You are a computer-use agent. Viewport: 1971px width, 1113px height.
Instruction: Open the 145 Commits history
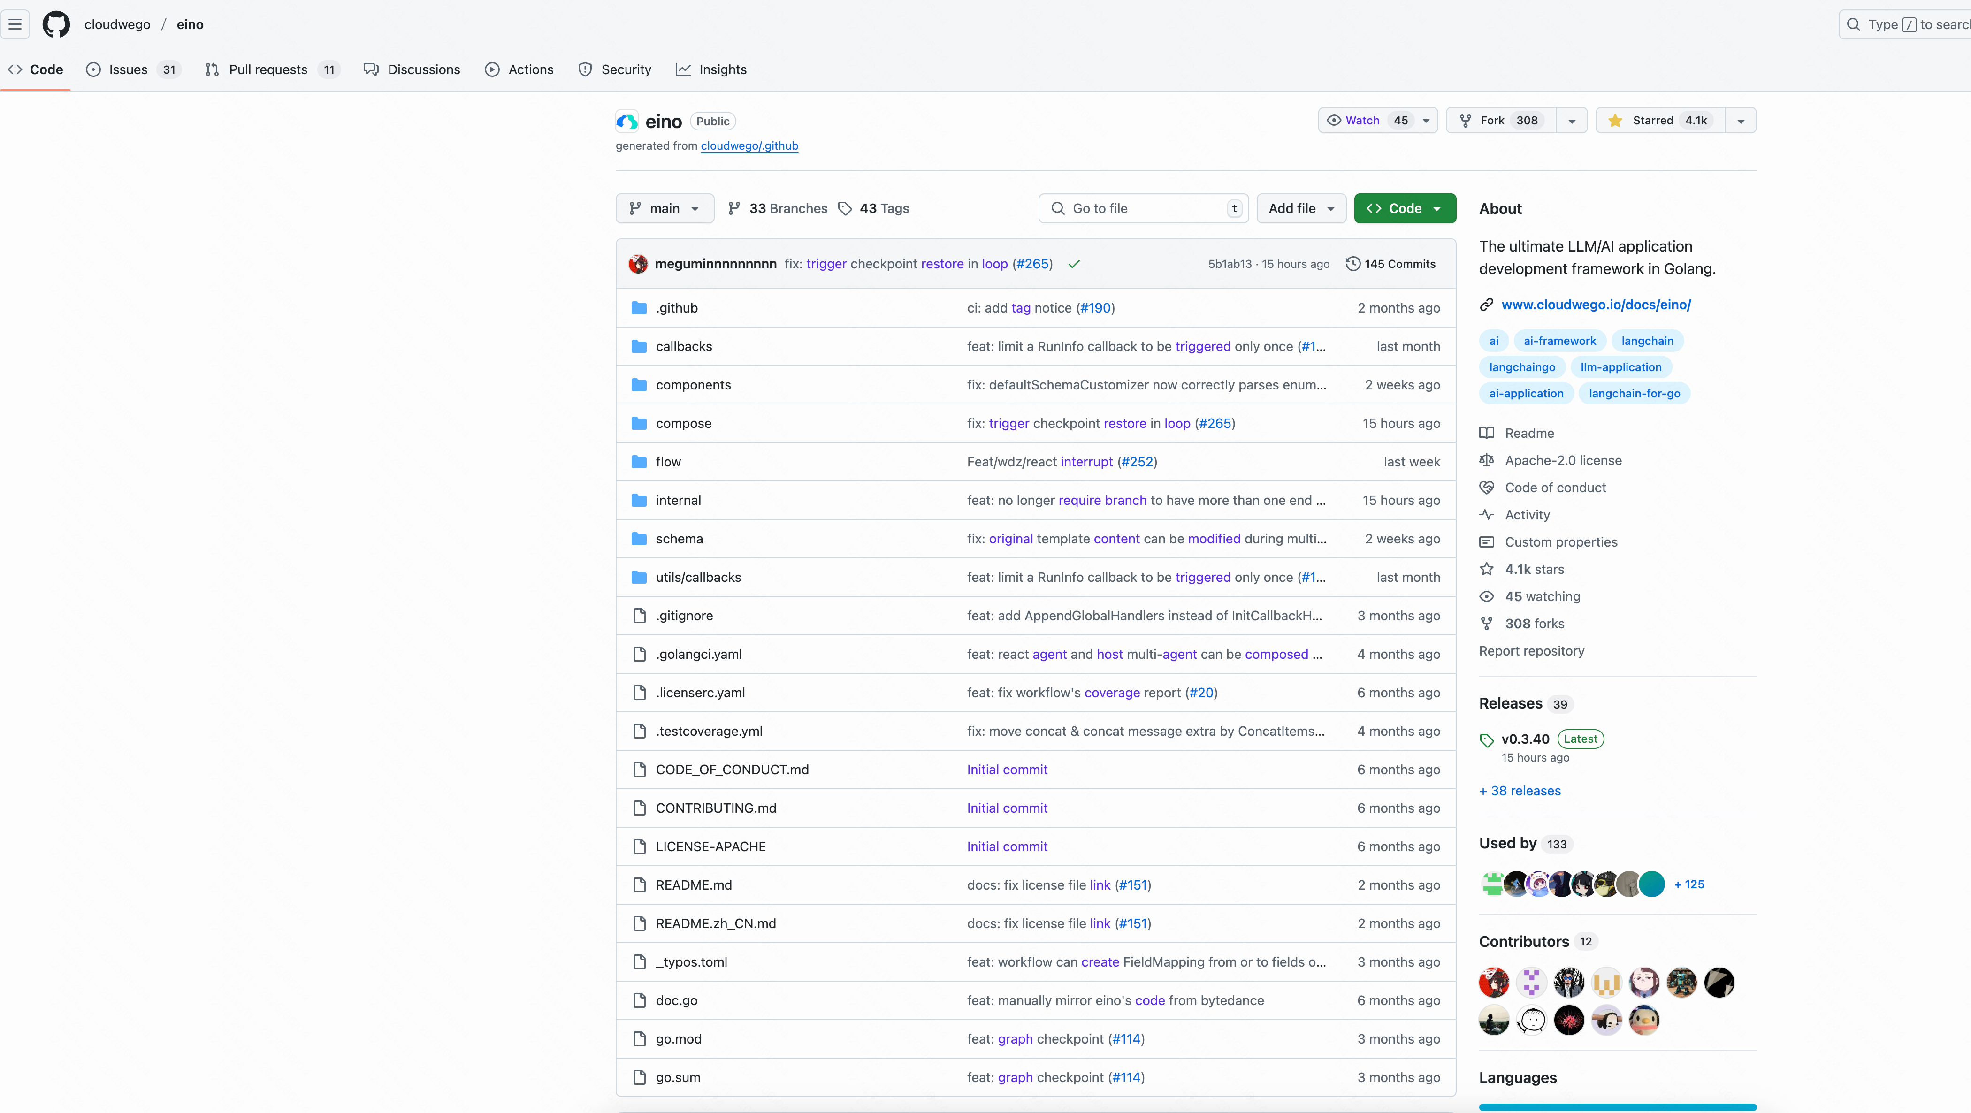tap(1390, 264)
